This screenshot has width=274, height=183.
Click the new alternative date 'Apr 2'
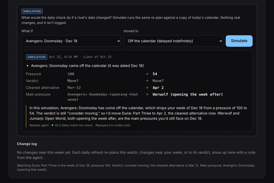[158, 88]
